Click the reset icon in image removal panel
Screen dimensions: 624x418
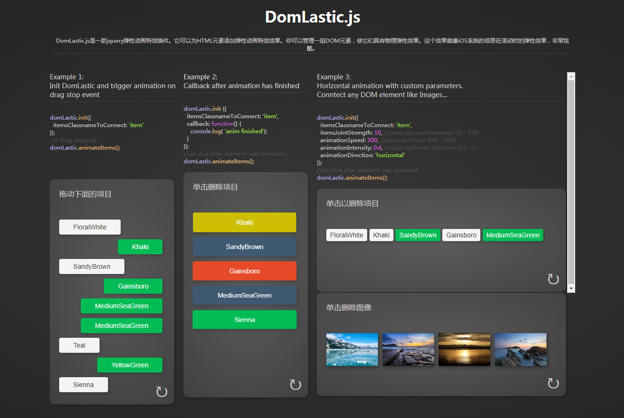point(553,383)
